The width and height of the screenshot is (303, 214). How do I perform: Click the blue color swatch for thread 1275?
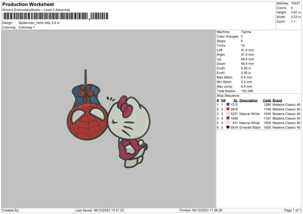coord(228,104)
